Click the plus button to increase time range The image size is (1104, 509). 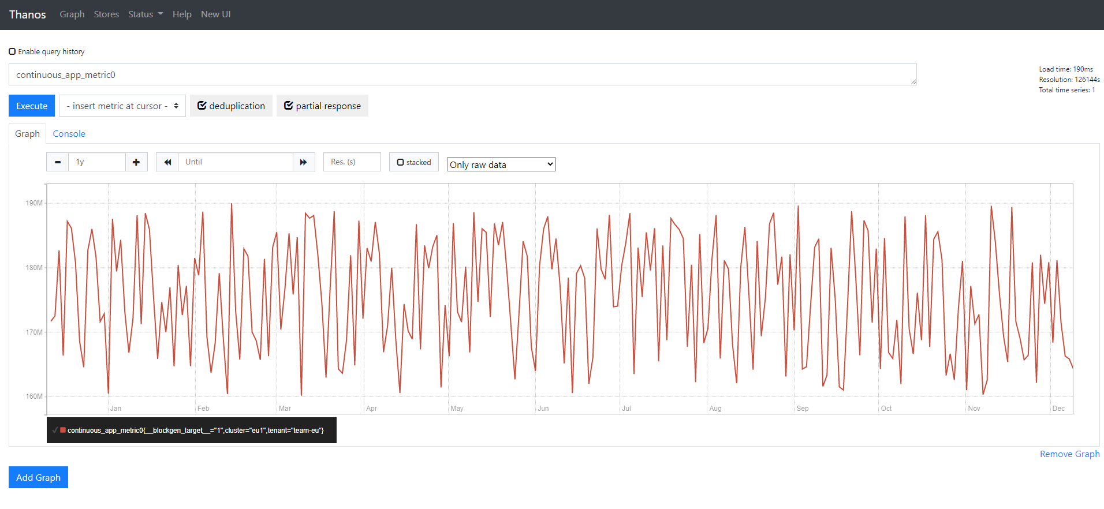(136, 162)
